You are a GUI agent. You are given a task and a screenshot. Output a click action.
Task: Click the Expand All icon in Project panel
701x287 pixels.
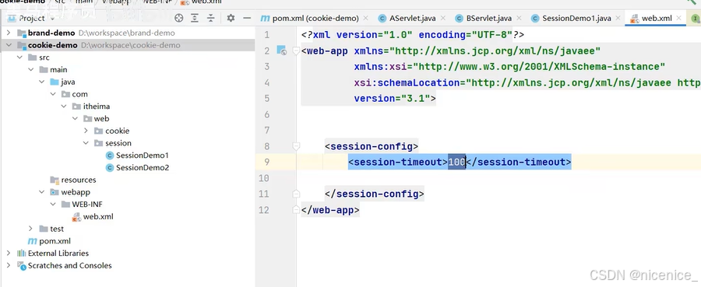coord(195,18)
